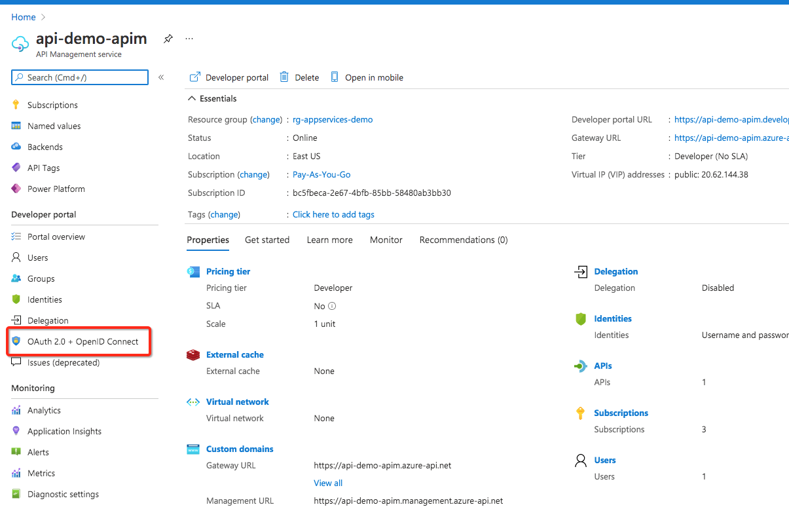The height and width of the screenshot is (509, 789).
Task: Click the APIs icon in Properties
Action: (x=581, y=366)
